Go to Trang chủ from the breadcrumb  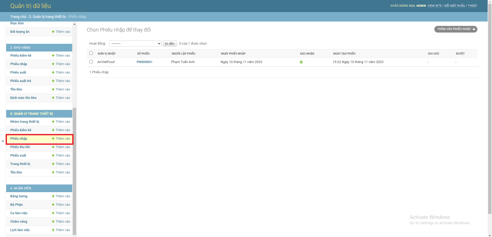point(18,17)
